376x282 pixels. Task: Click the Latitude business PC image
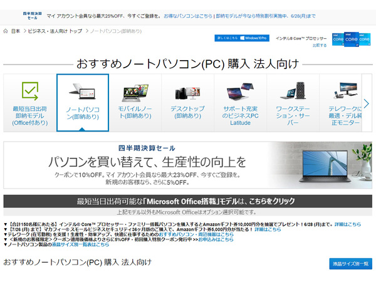[240, 91]
